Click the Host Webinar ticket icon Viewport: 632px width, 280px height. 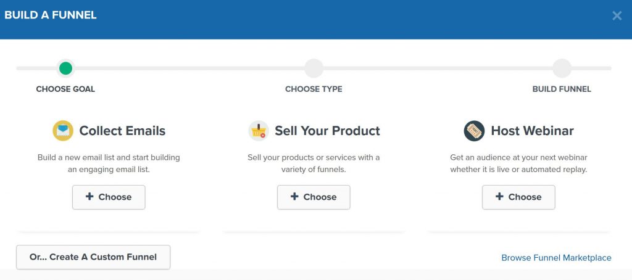click(474, 131)
